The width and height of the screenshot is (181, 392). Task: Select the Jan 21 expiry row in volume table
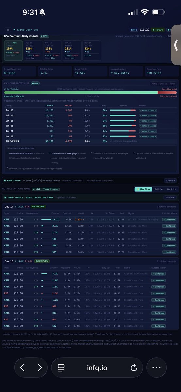point(90,131)
